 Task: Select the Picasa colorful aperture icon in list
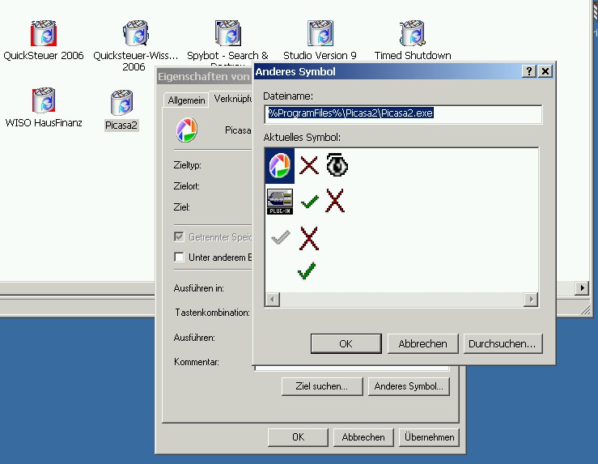(279, 166)
